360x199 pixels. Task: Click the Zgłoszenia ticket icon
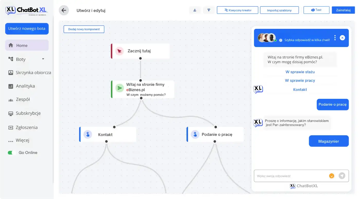pos(11,127)
